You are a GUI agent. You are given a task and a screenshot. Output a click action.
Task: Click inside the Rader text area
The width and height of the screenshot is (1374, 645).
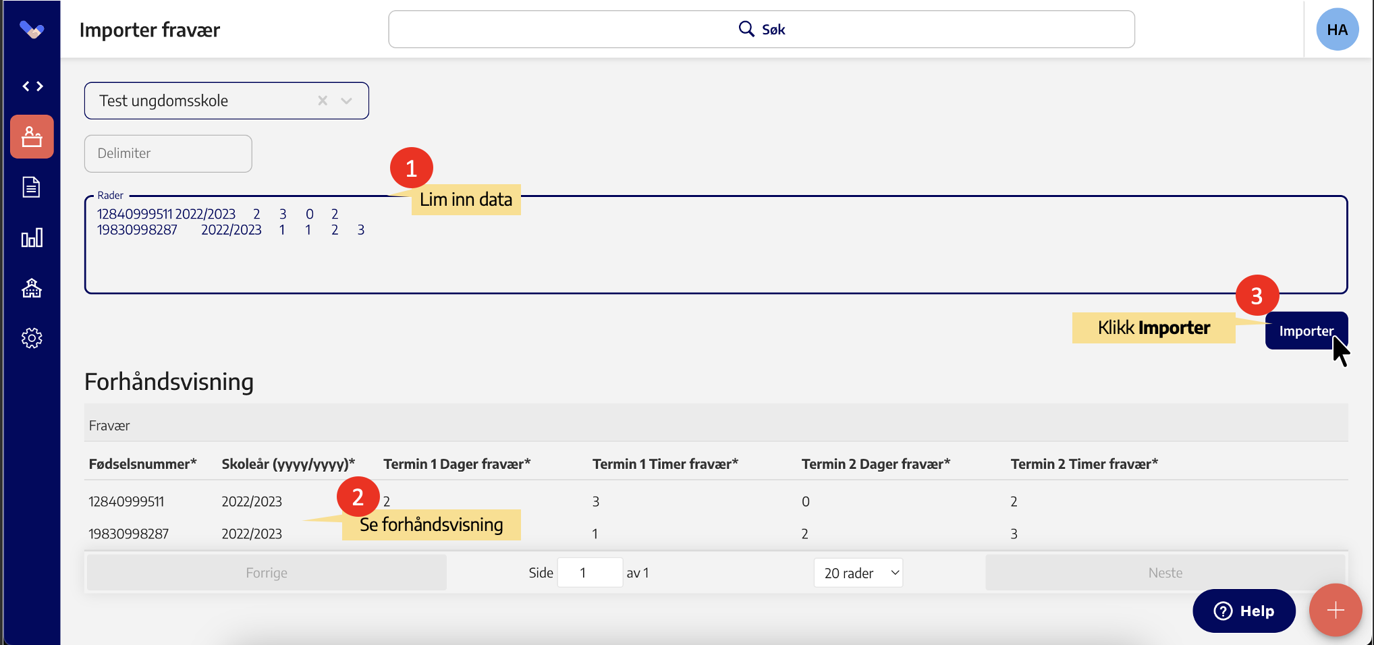pyautogui.click(x=715, y=260)
